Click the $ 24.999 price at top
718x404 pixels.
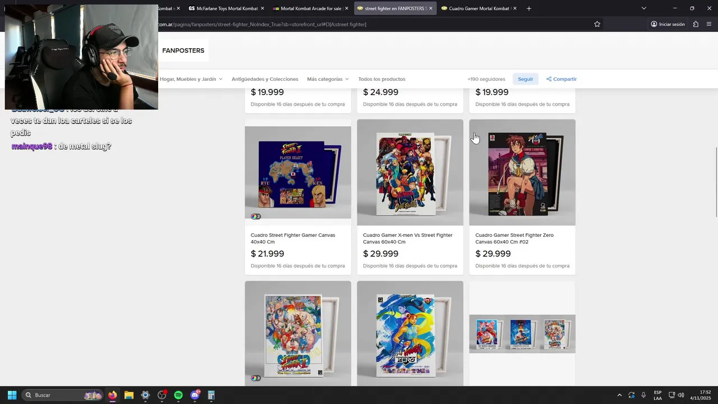(x=381, y=92)
